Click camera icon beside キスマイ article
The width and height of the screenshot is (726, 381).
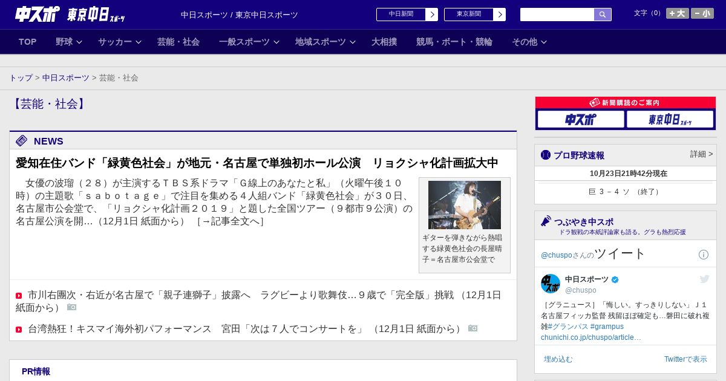[x=473, y=328]
